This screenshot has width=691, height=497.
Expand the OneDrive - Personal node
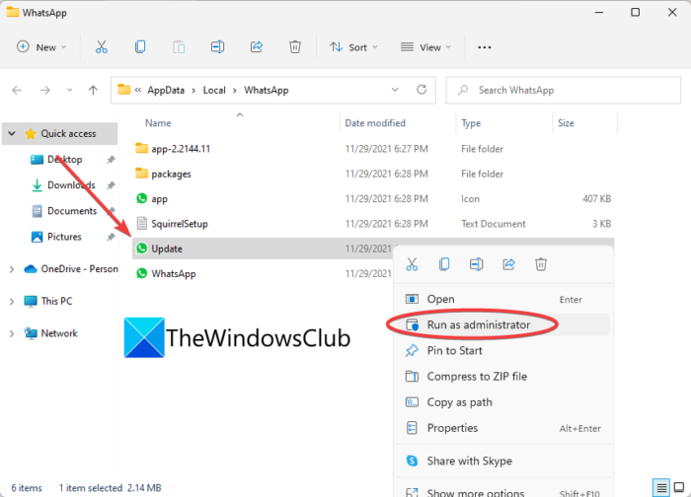(x=12, y=269)
